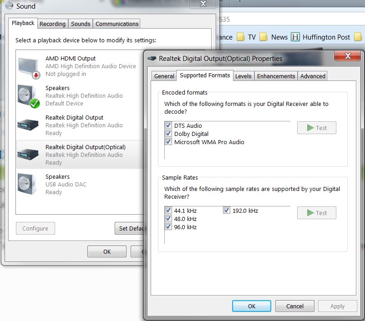Toggle the 192.0 kHz sample rate

[227, 210]
